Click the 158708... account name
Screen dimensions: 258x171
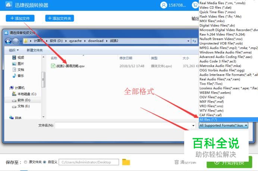(177, 5)
